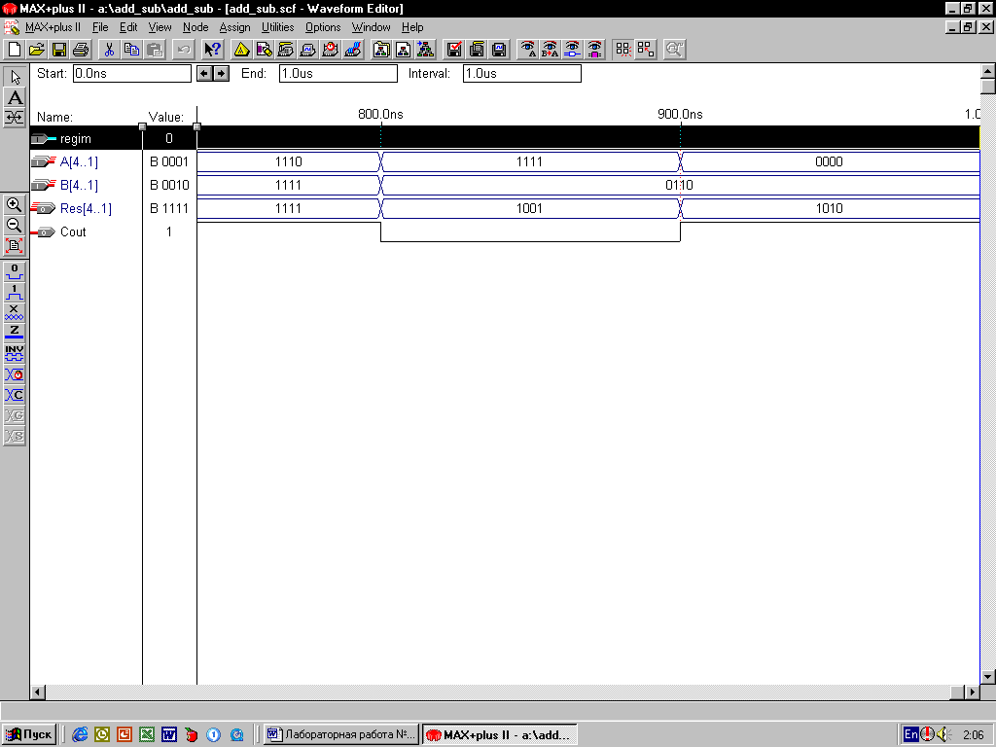Create a new file via toolbar

[15, 50]
